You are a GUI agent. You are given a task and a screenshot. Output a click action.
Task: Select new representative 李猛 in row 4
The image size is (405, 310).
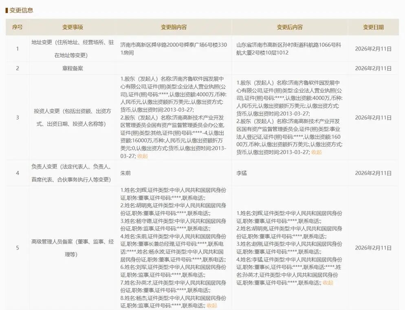[x=242, y=173]
